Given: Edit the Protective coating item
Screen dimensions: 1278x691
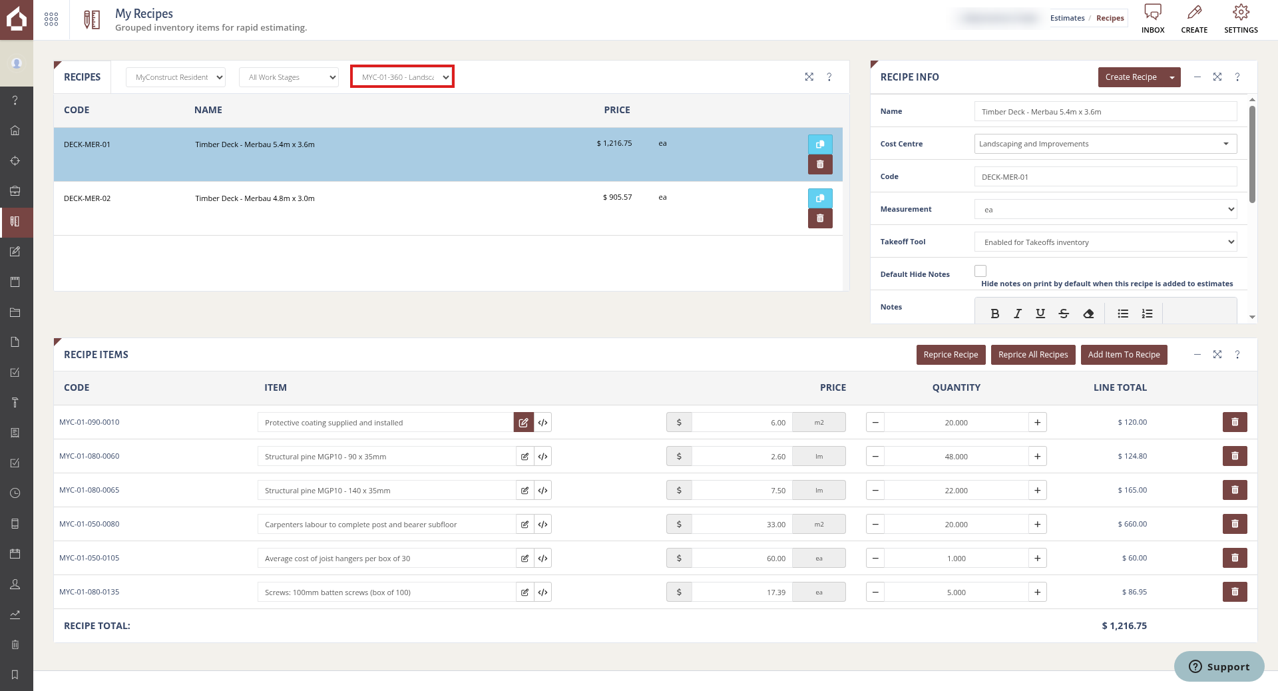Looking at the screenshot, I should (524, 422).
